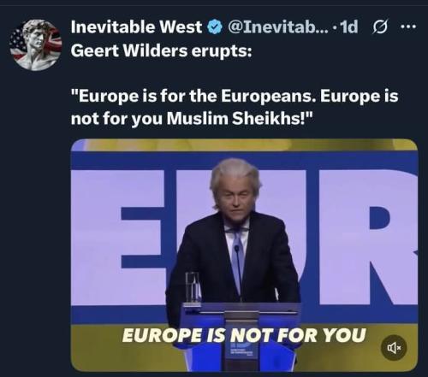Open the @Inevitab... handle link

click(x=278, y=27)
